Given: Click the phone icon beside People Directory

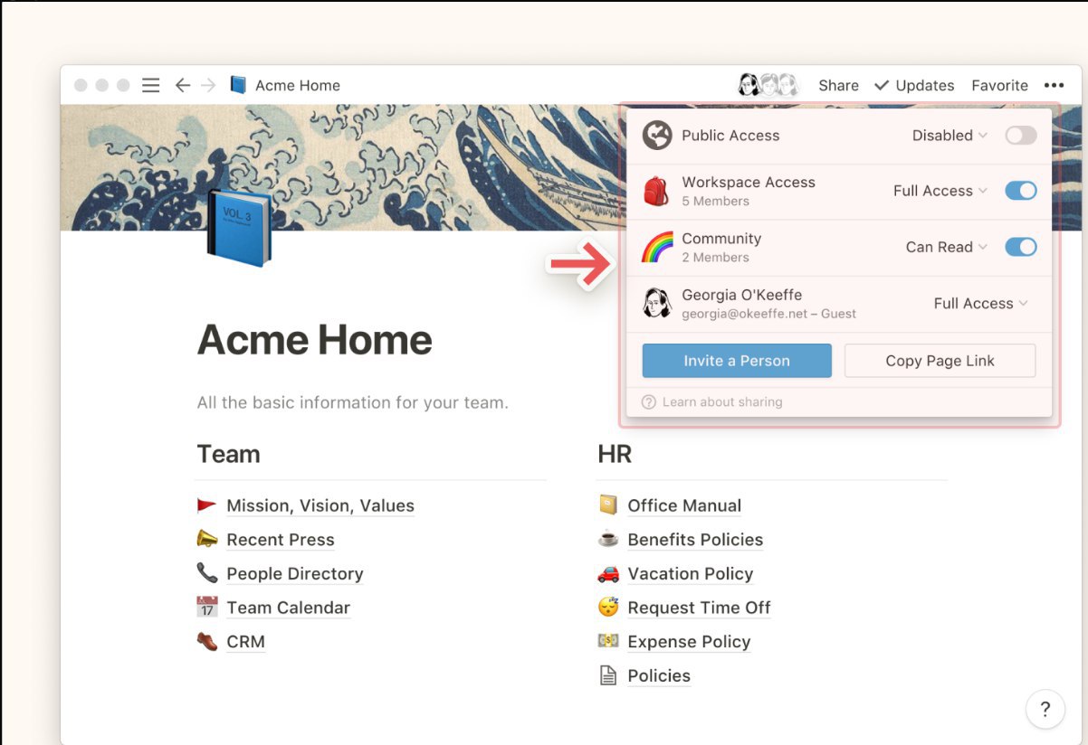Looking at the screenshot, I should point(207,573).
